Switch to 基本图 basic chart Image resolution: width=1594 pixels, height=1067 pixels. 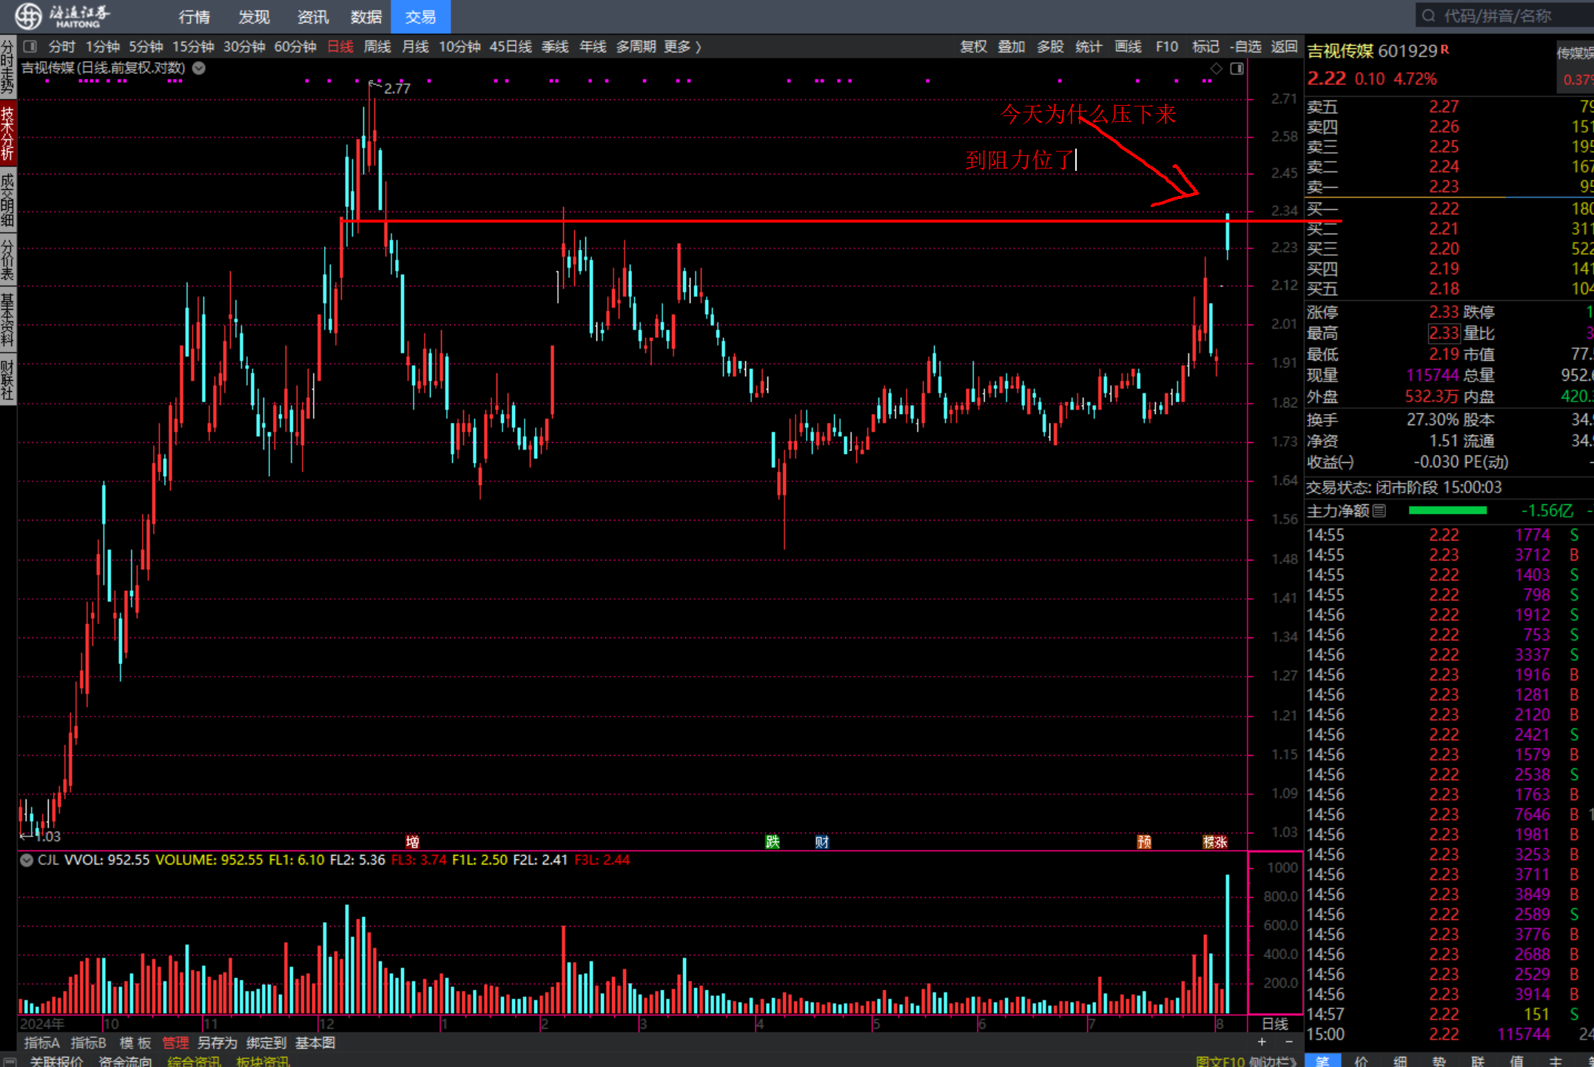click(x=315, y=1043)
